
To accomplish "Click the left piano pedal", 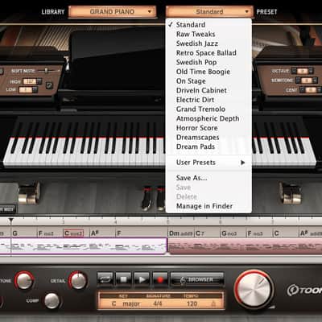I will 147,198.
